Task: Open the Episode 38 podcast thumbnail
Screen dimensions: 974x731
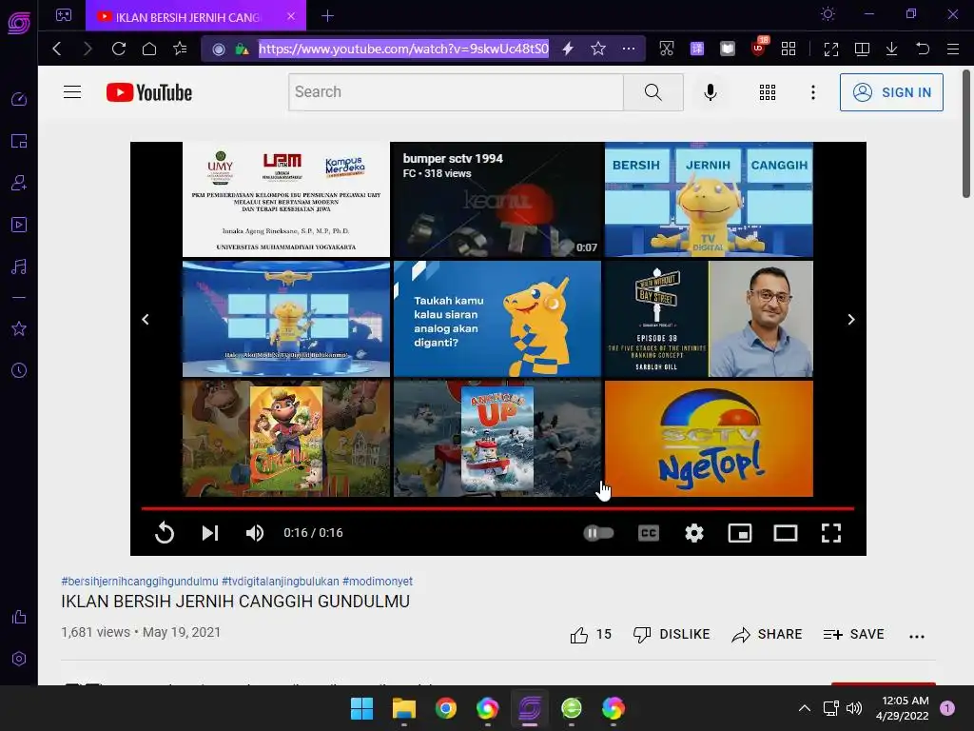Action: coord(709,319)
